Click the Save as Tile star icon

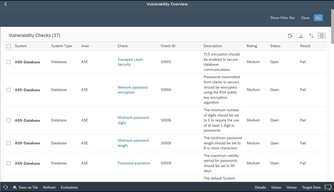tap(15, 187)
